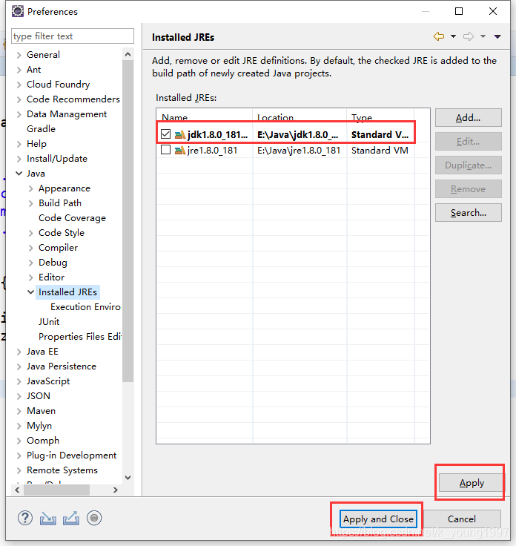Uncheck the jdk1.8.0_181 JRE checkbox
This screenshot has width=516, height=546.
coord(165,134)
